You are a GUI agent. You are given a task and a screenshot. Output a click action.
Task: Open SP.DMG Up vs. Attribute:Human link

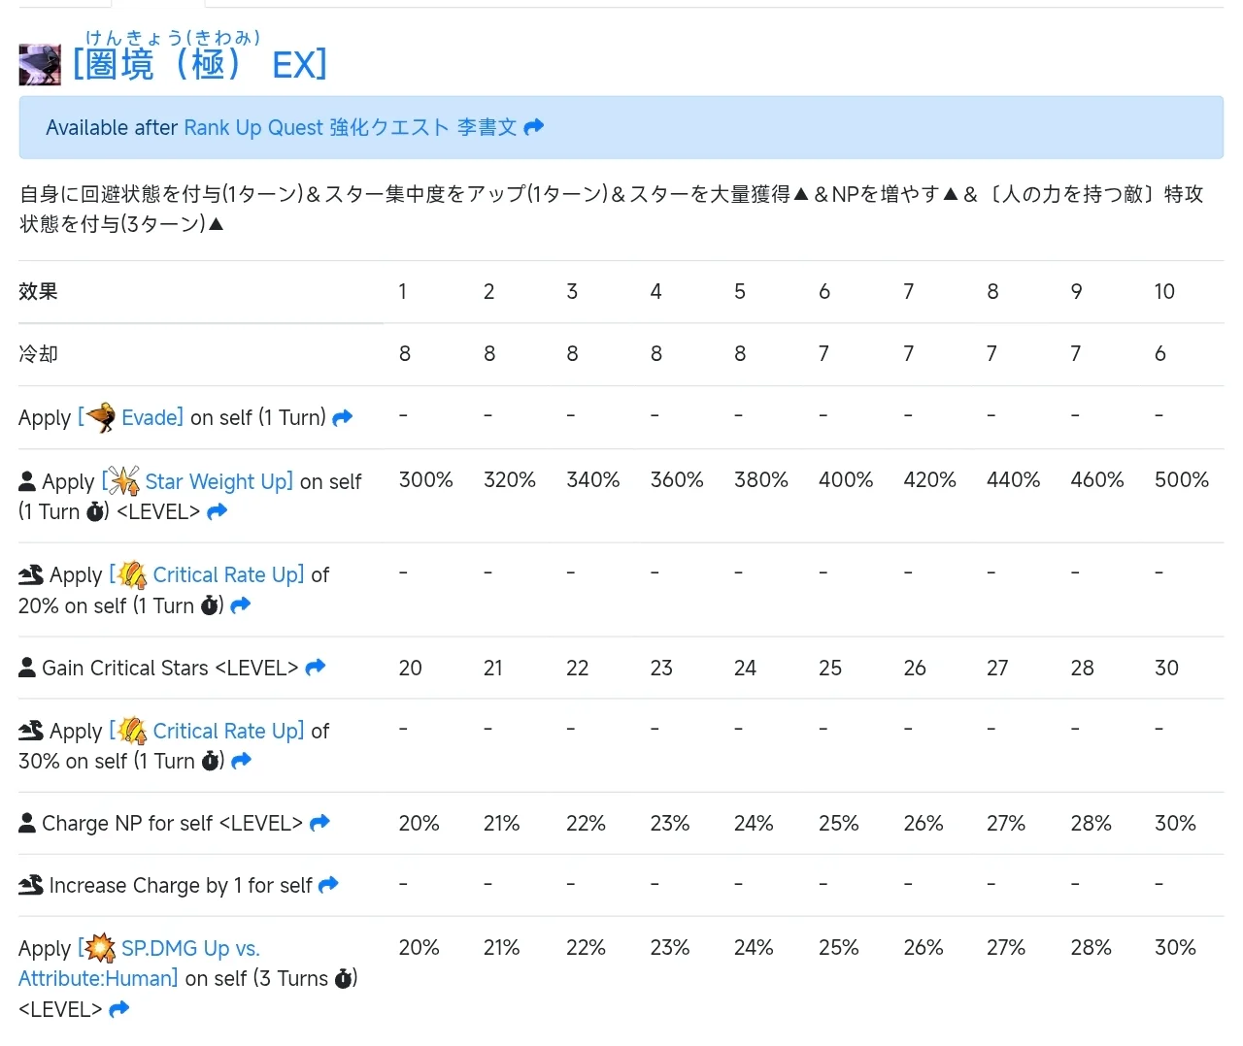tap(189, 948)
